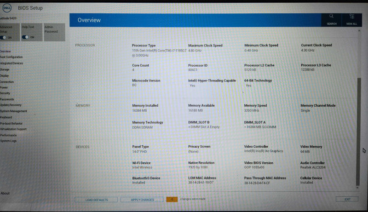Click About in the sidebar

[x=5, y=193]
